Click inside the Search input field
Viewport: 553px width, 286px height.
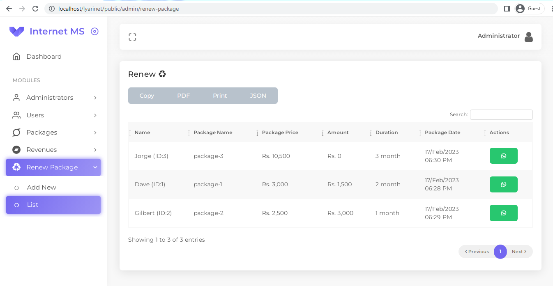point(501,114)
